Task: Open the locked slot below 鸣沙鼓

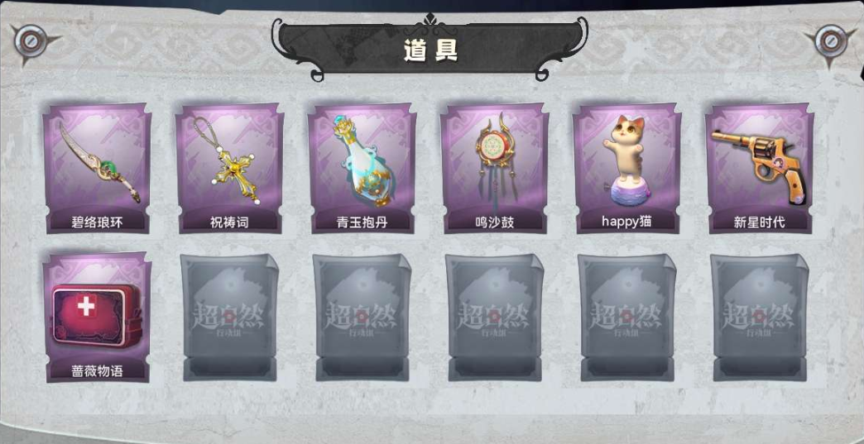Action: click(x=494, y=317)
